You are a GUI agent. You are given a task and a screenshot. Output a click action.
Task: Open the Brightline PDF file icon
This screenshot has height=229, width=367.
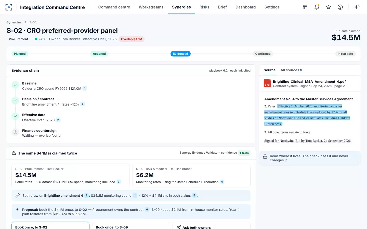(267, 83)
